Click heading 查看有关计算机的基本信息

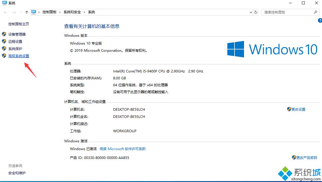(x=92, y=26)
